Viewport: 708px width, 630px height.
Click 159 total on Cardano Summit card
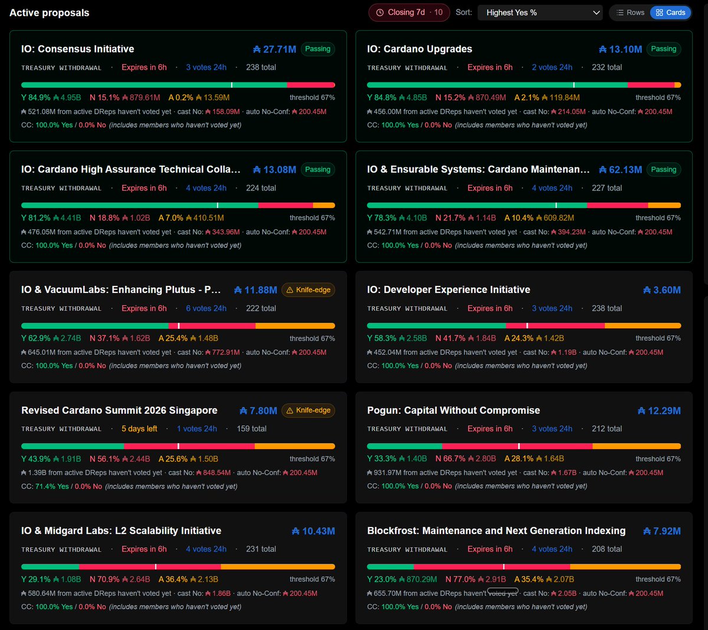pos(251,428)
